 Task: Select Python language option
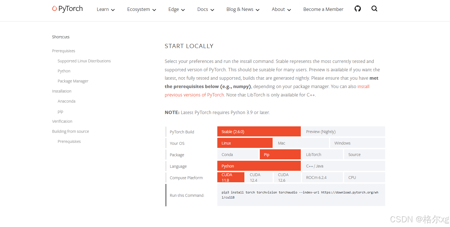(259, 166)
